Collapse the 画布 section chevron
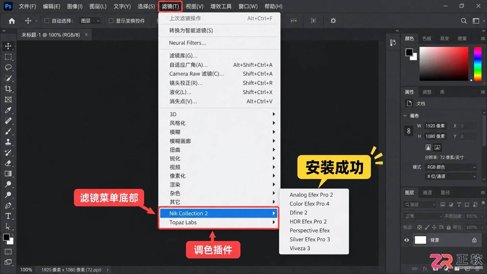 coord(405,116)
